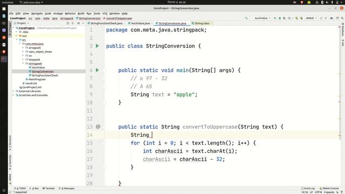Open the jetbrains-idea app menu in top bar
This screenshot has width=345, height=194.
coord(31,2)
